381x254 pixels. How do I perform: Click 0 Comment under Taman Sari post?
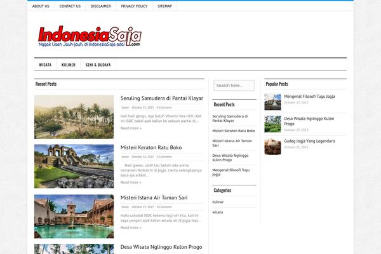164,207
